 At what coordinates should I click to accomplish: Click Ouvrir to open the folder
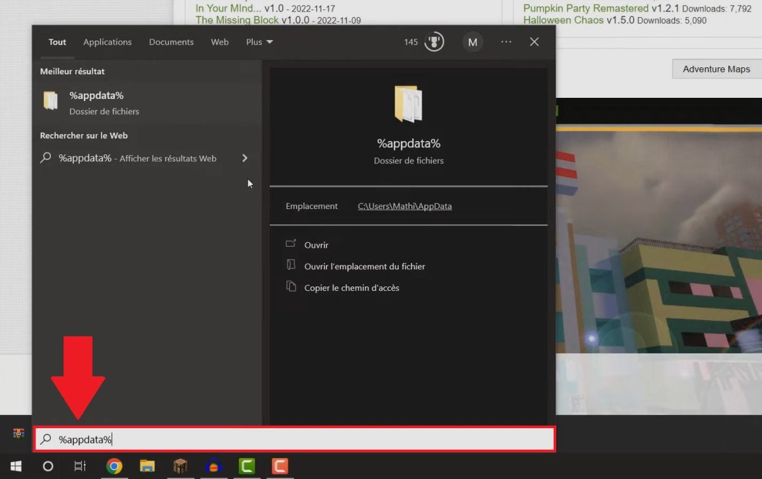316,245
